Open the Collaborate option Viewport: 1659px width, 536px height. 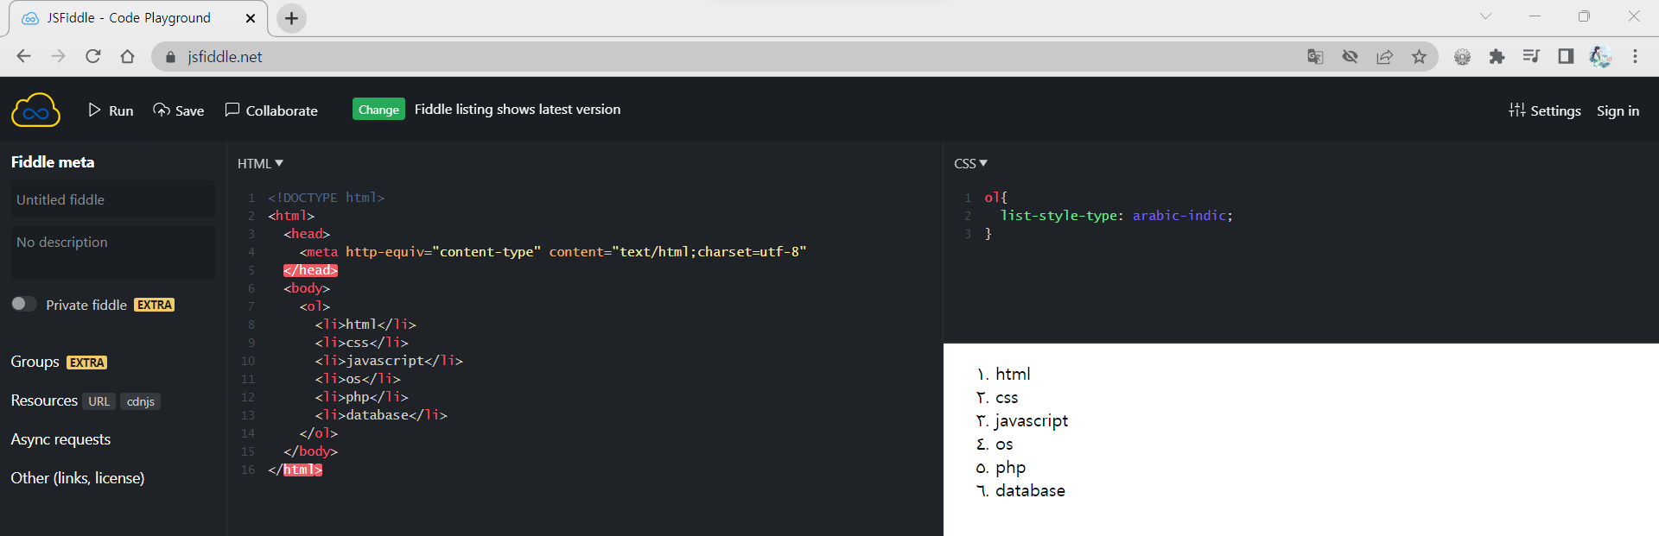point(271,110)
